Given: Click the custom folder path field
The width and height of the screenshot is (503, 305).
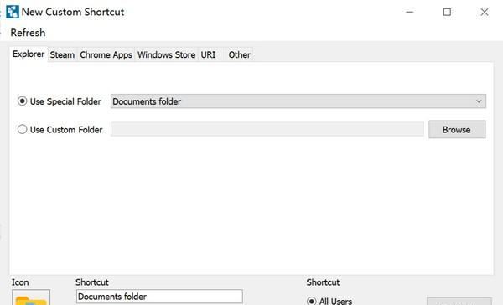Looking at the screenshot, I should [267, 129].
